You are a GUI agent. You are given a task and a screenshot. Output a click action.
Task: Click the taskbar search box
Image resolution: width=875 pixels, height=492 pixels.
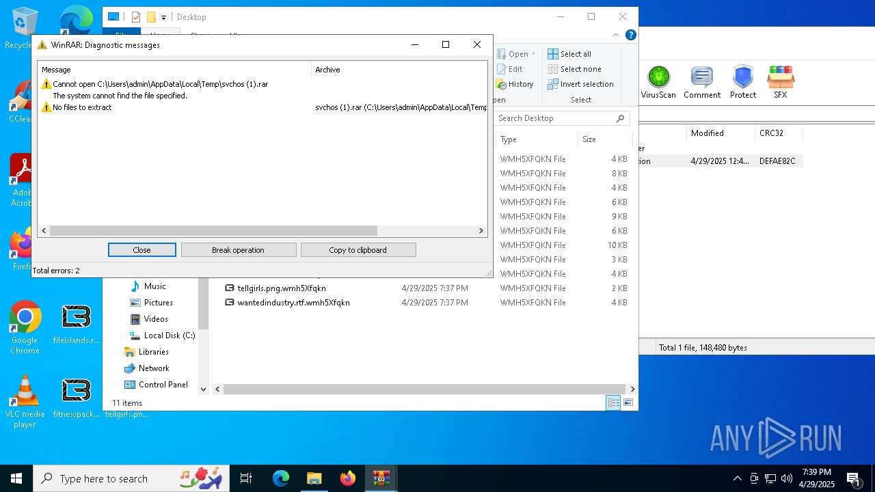pos(131,478)
